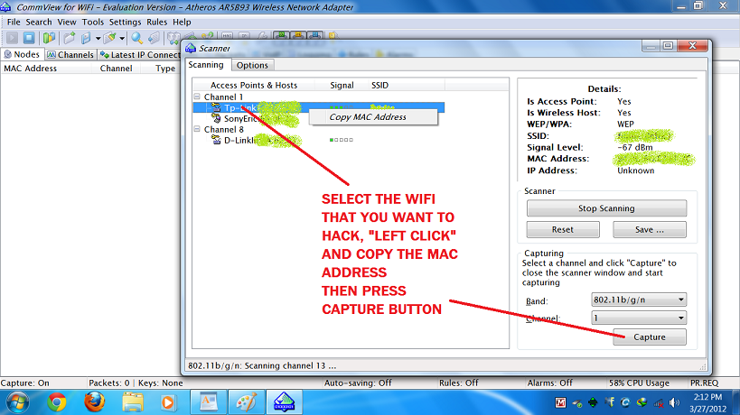Collapse the Channel 1 tree node
This screenshot has width=740, height=415.
197,97
